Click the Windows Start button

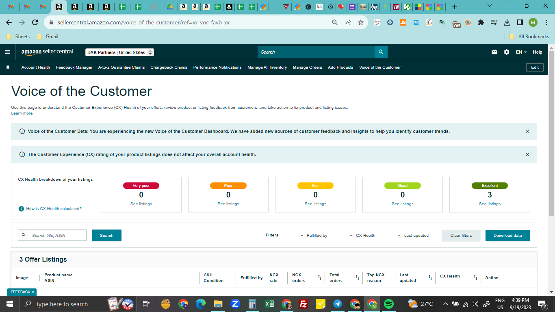click(x=10, y=304)
